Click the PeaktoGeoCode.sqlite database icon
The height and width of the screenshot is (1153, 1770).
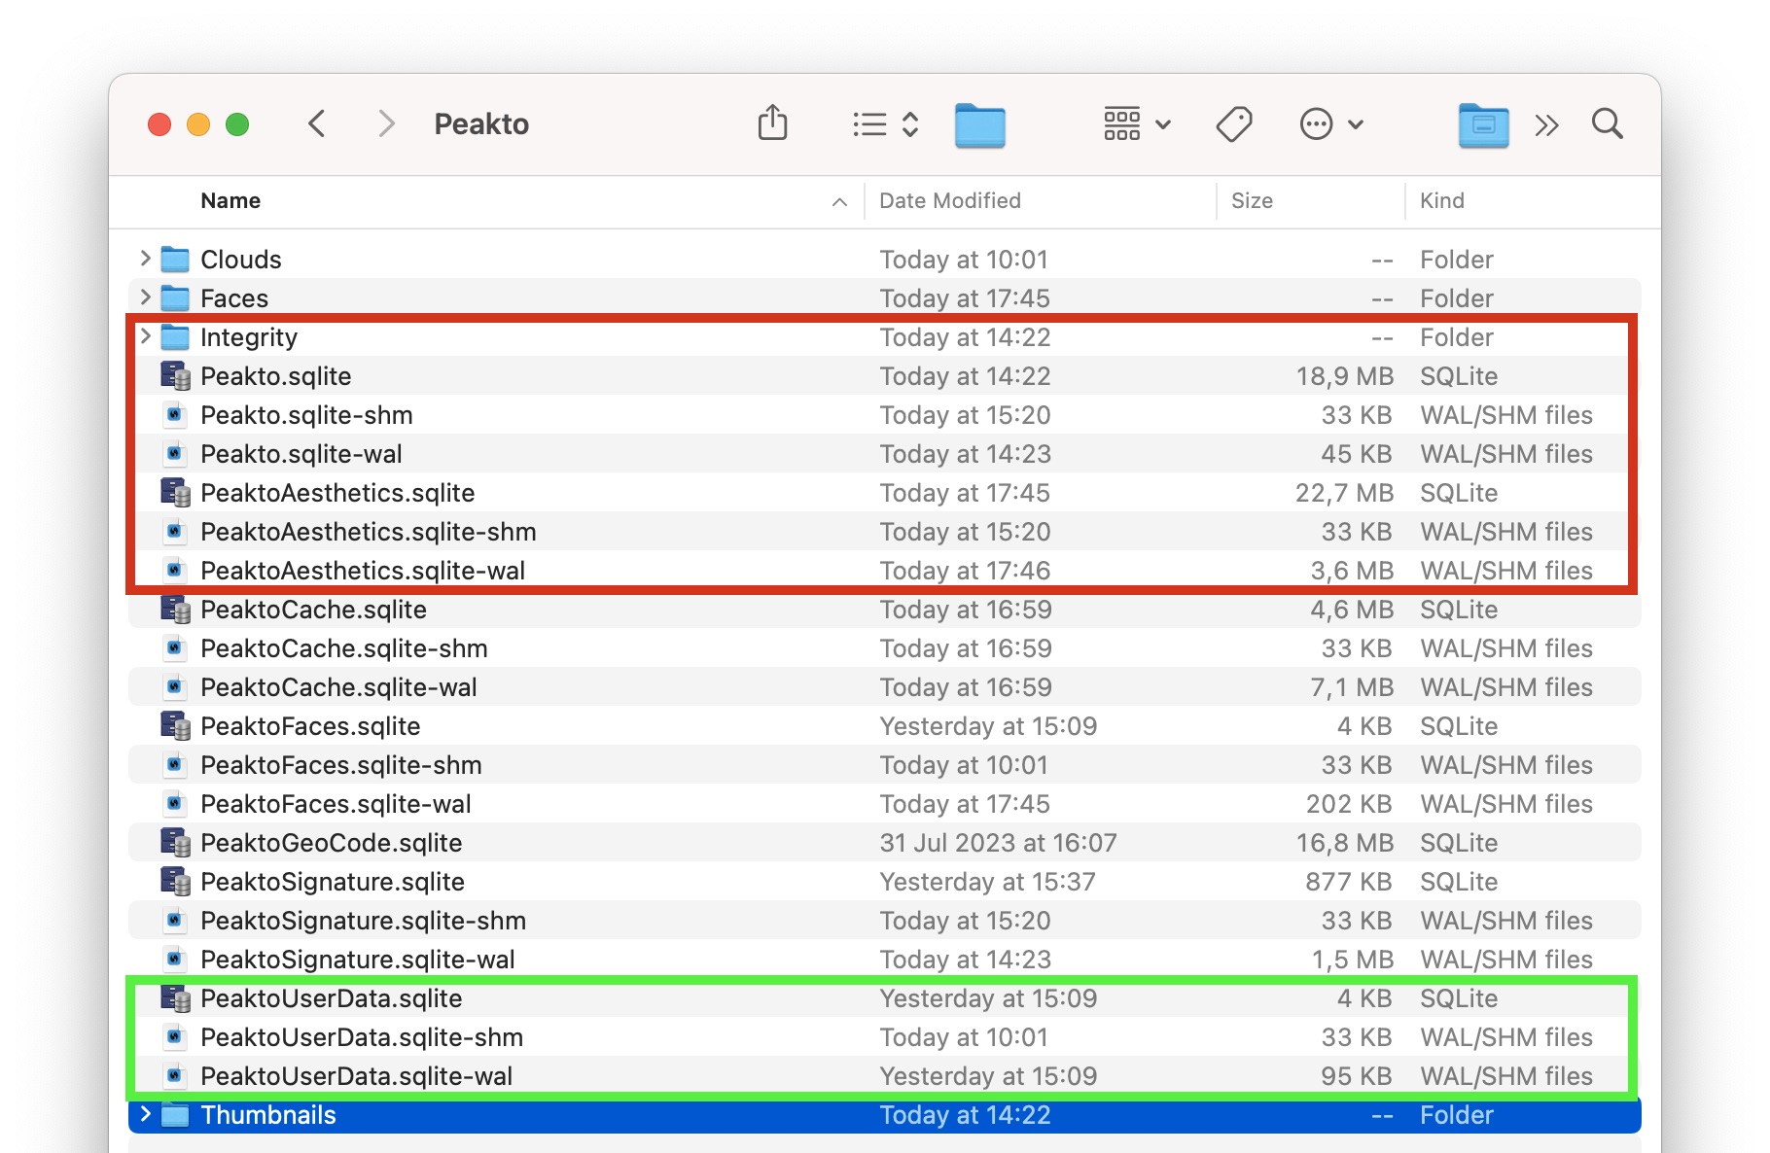175,842
